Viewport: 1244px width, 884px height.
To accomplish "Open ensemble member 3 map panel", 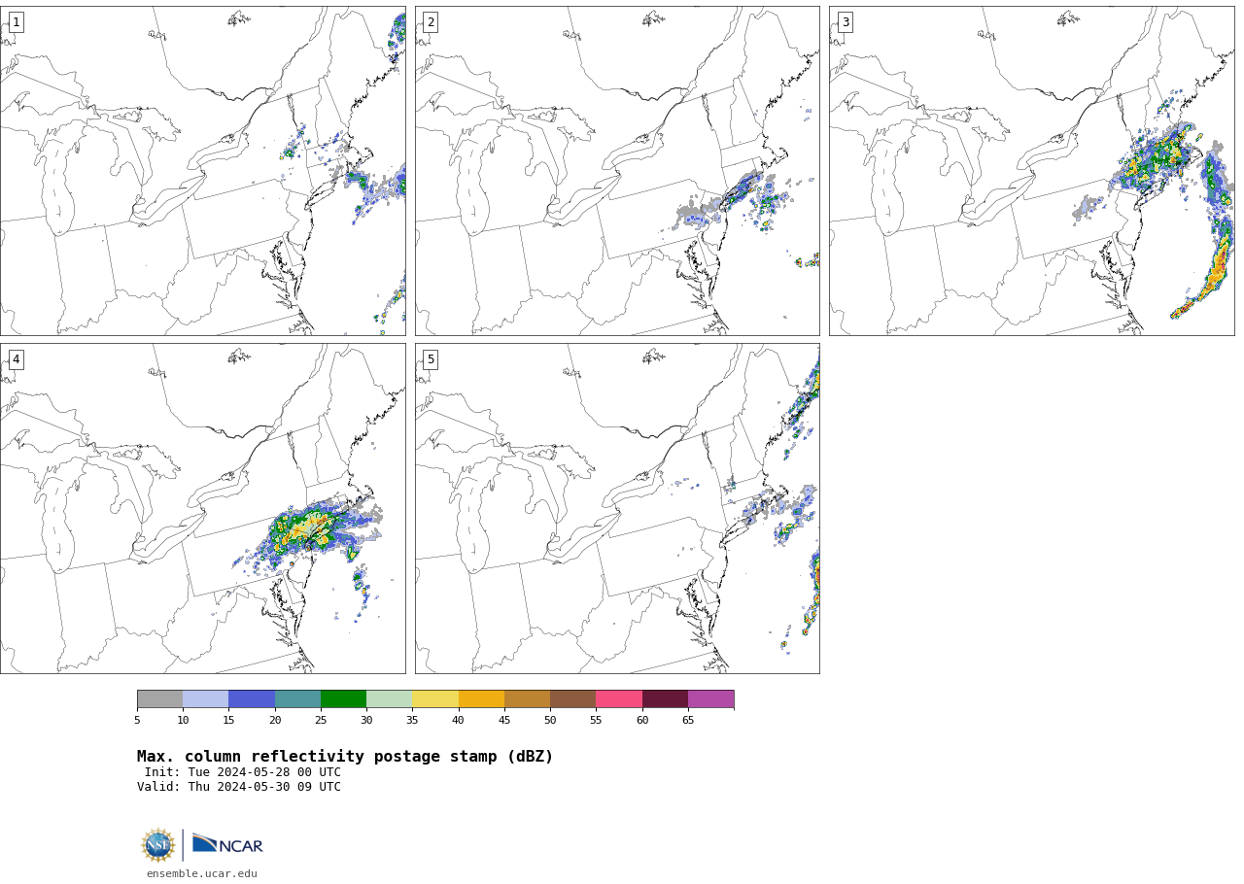I will 1031,171.
